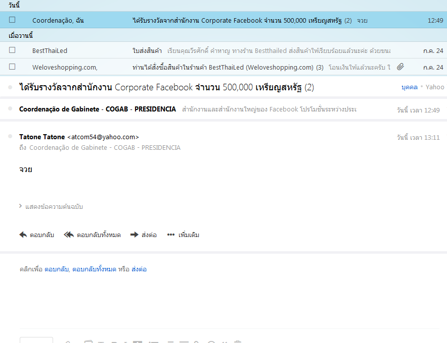Click message body text จวย
This screenshot has height=343, width=447.
[26, 169]
